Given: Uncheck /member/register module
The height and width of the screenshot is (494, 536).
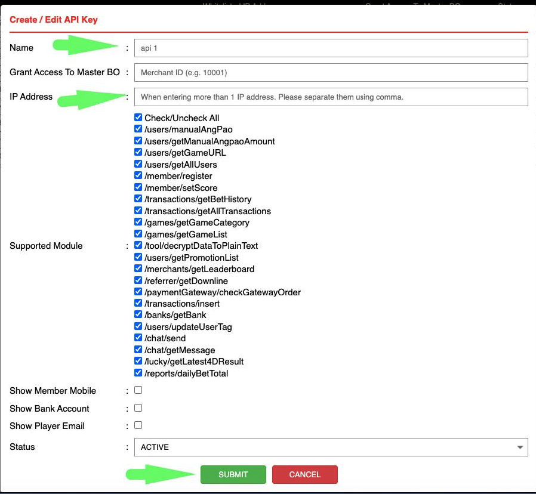Looking at the screenshot, I should click(138, 175).
